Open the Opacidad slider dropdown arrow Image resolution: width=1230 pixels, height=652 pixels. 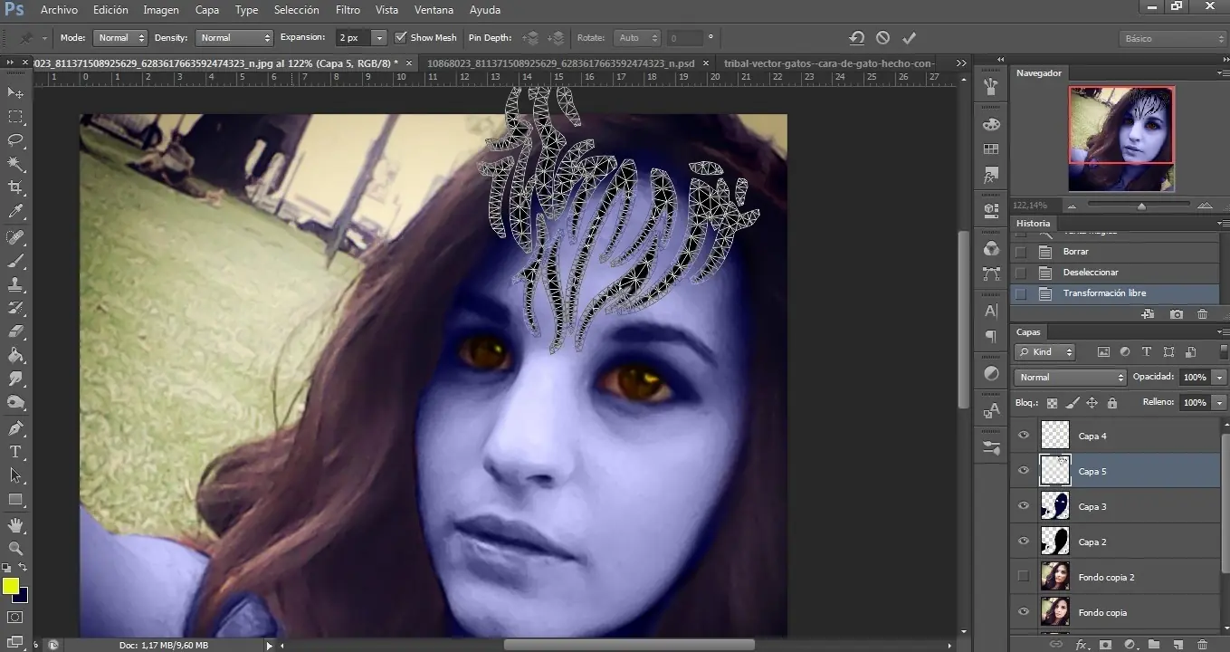[1220, 378]
